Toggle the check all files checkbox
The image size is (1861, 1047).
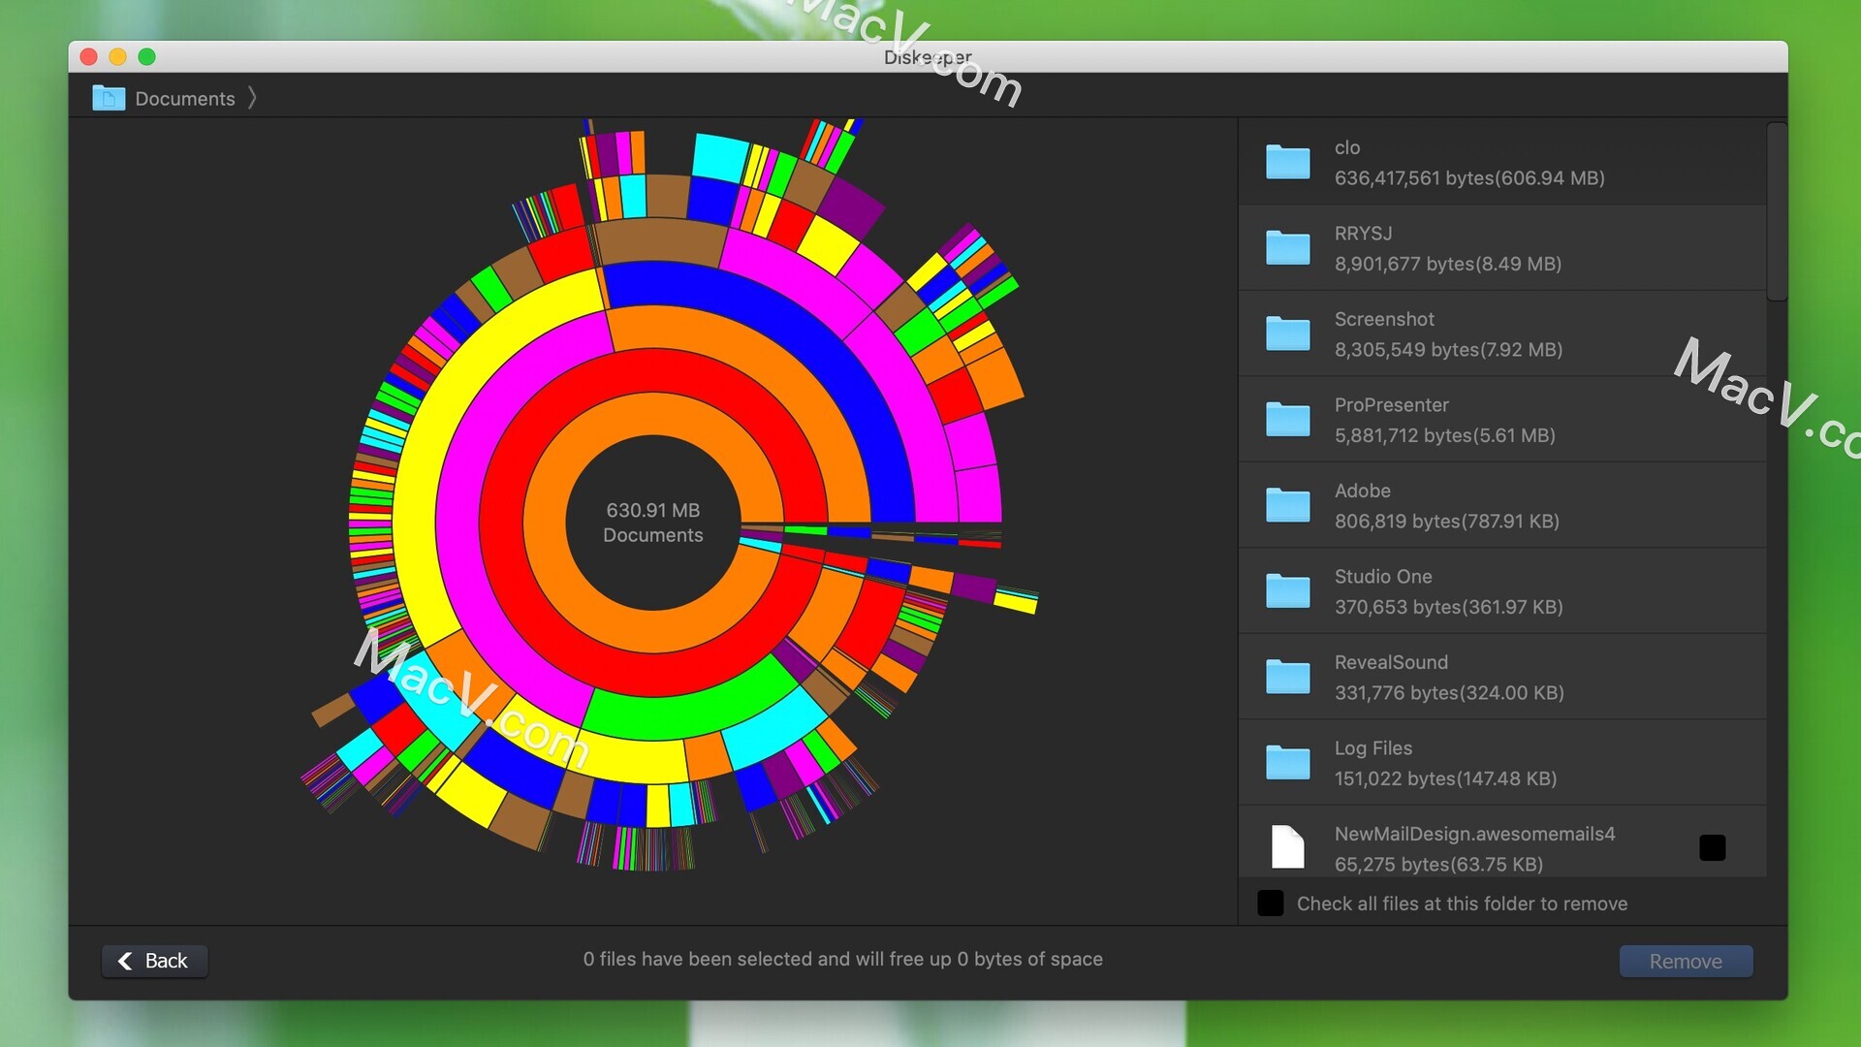(1268, 903)
